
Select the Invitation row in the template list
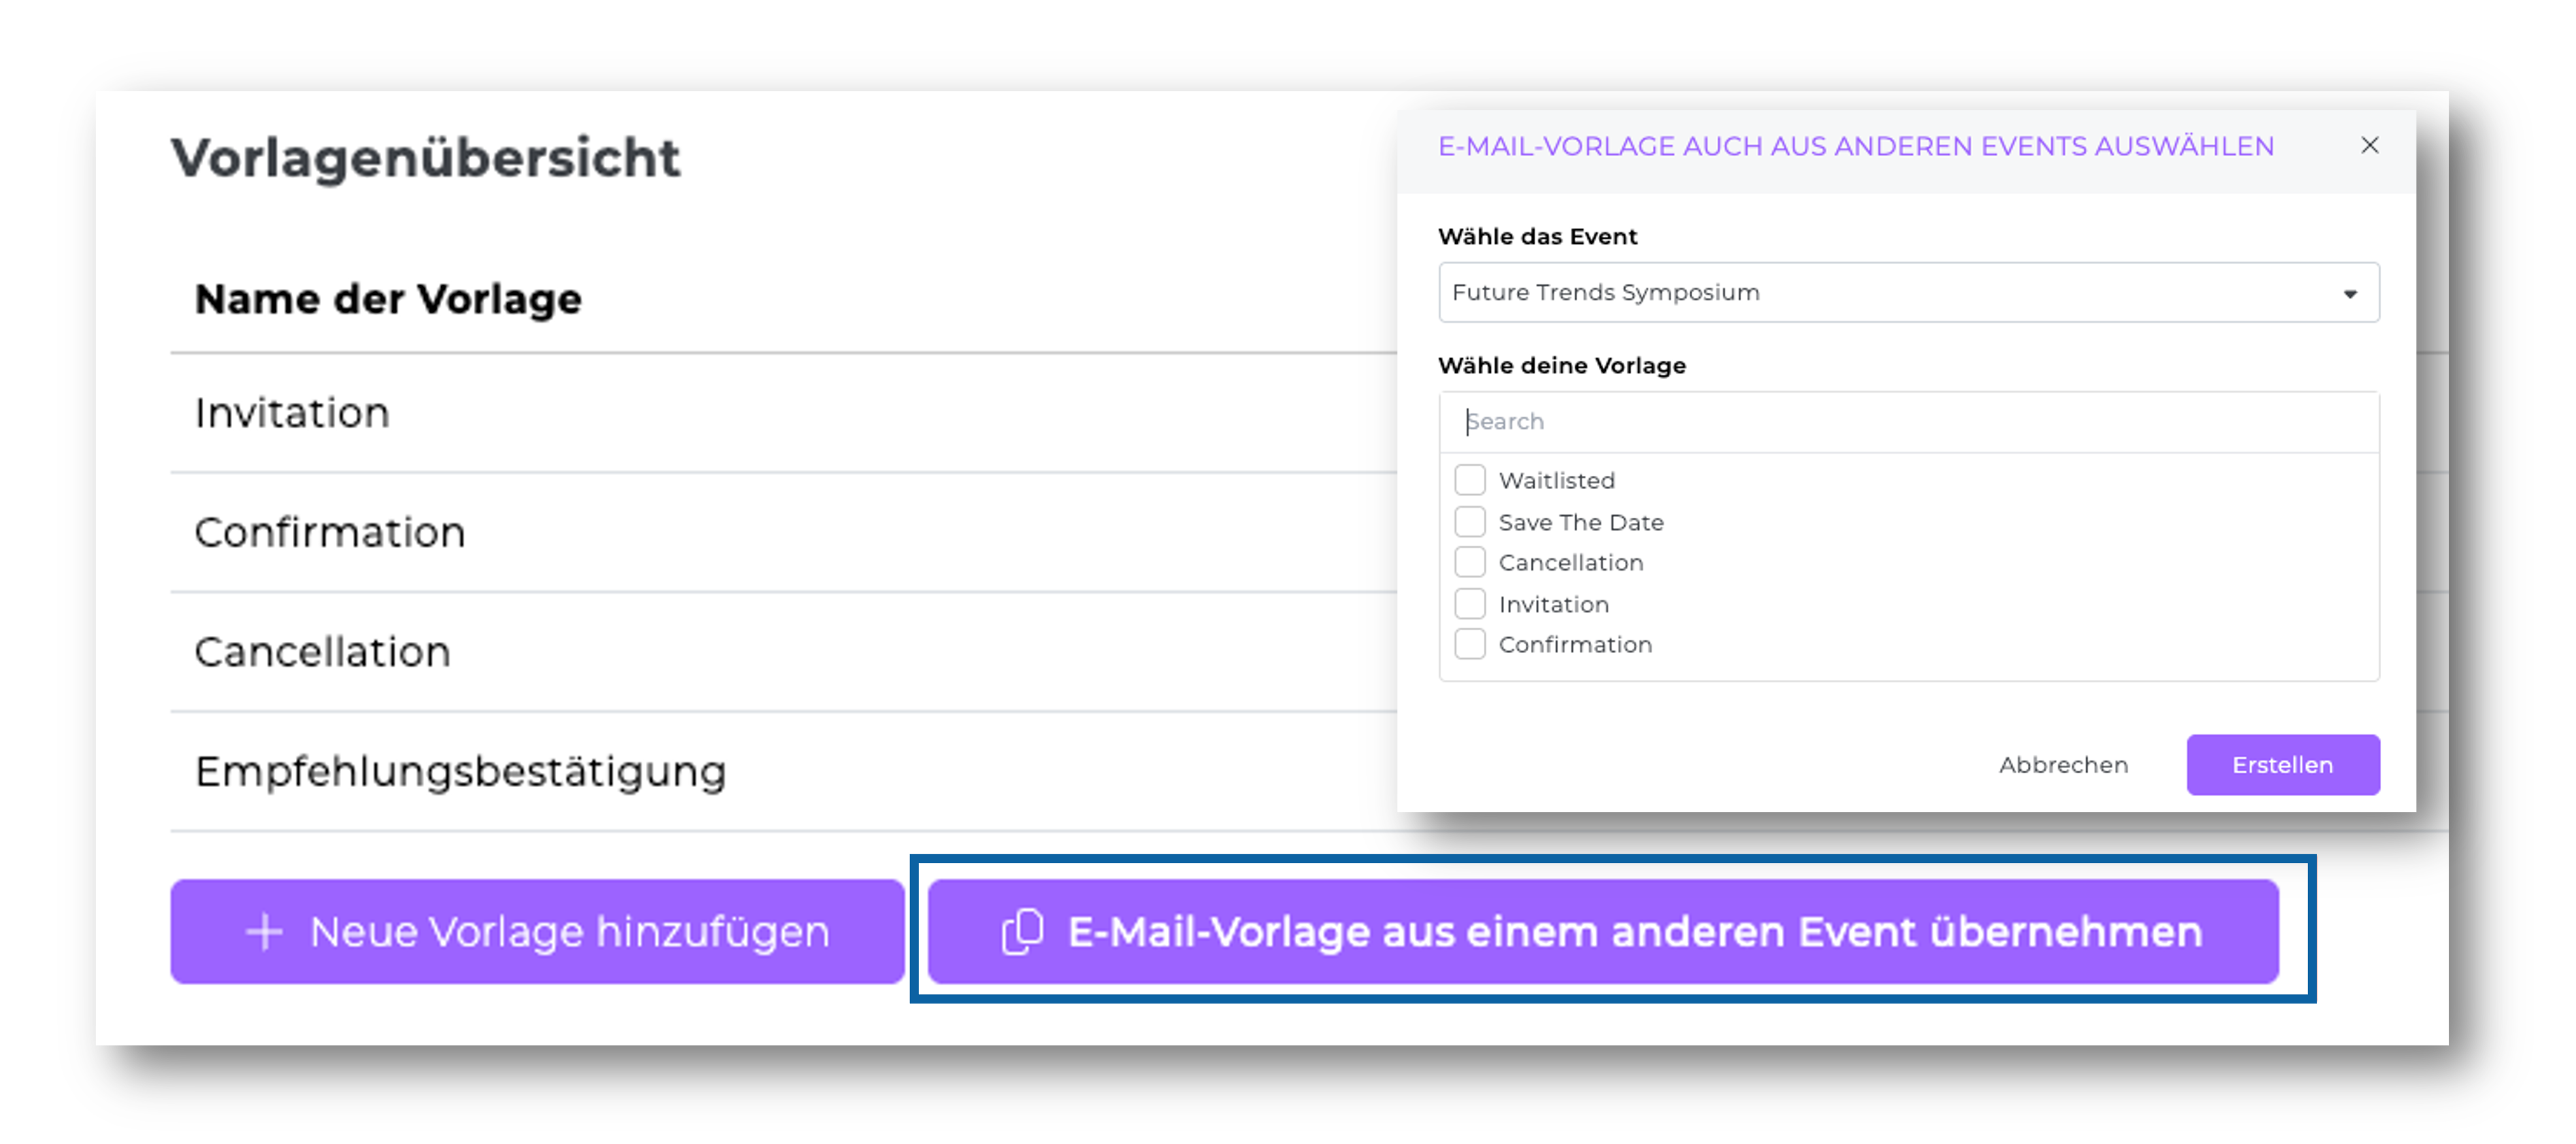click(1553, 603)
